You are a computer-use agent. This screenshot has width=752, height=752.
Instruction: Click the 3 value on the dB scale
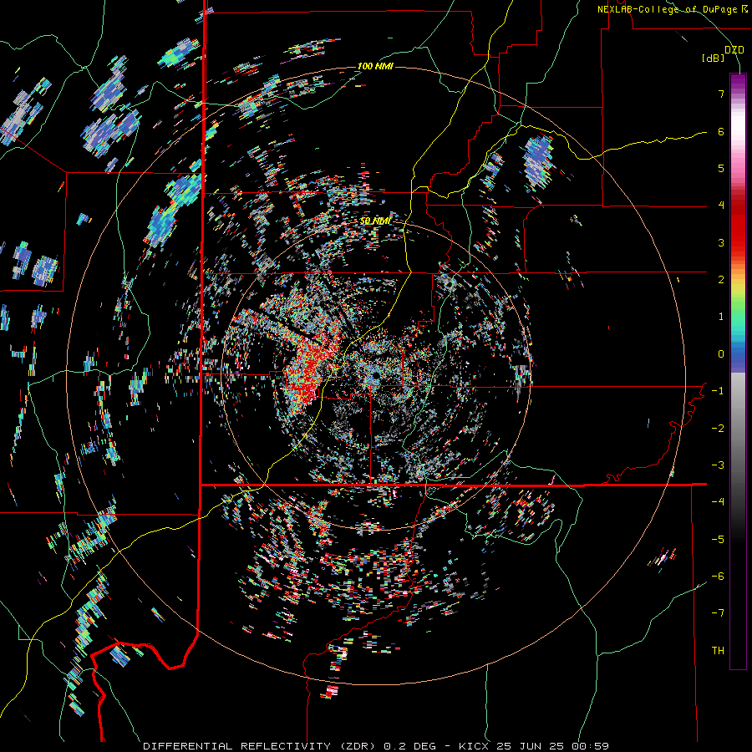[721, 242]
